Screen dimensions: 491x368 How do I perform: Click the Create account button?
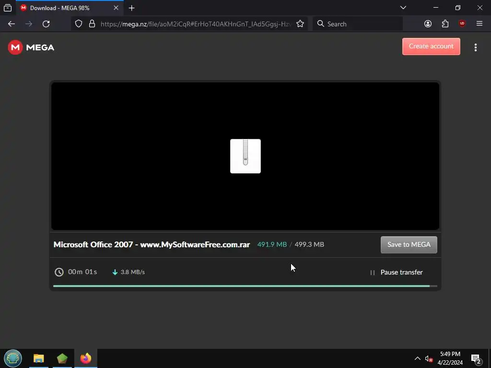point(431,46)
